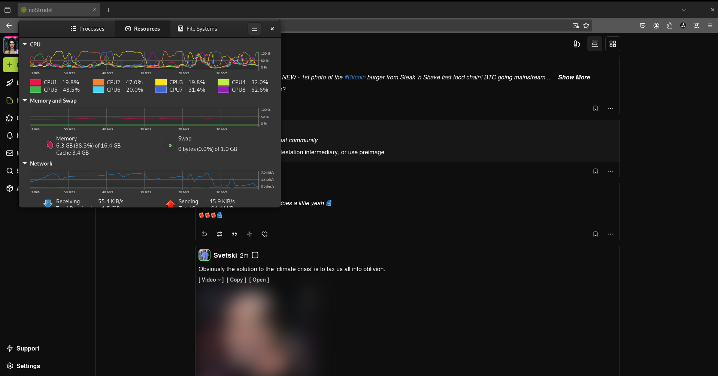Open the Support link in sidebar

point(23,348)
